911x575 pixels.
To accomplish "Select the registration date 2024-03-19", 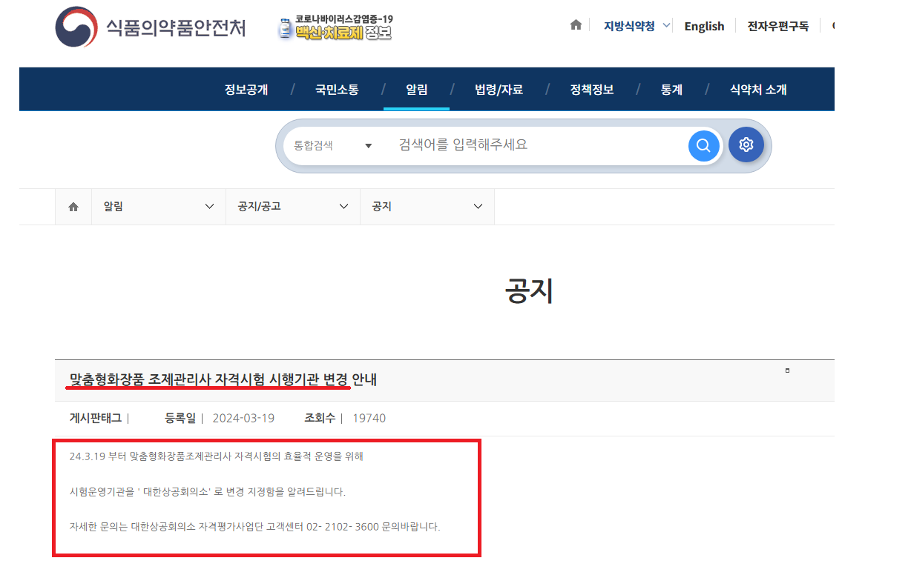I will click(x=243, y=418).
